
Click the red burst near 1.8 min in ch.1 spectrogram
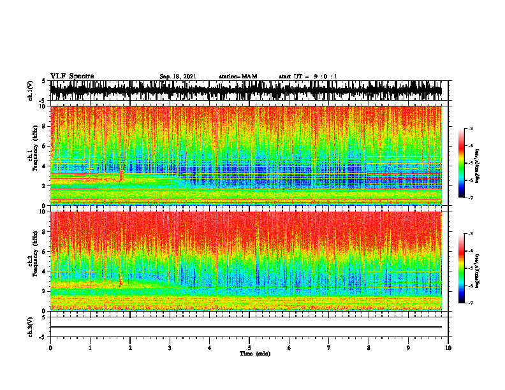(121, 174)
